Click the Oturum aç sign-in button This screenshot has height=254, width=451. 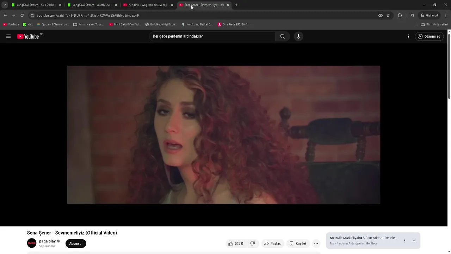[x=429, y=36]
